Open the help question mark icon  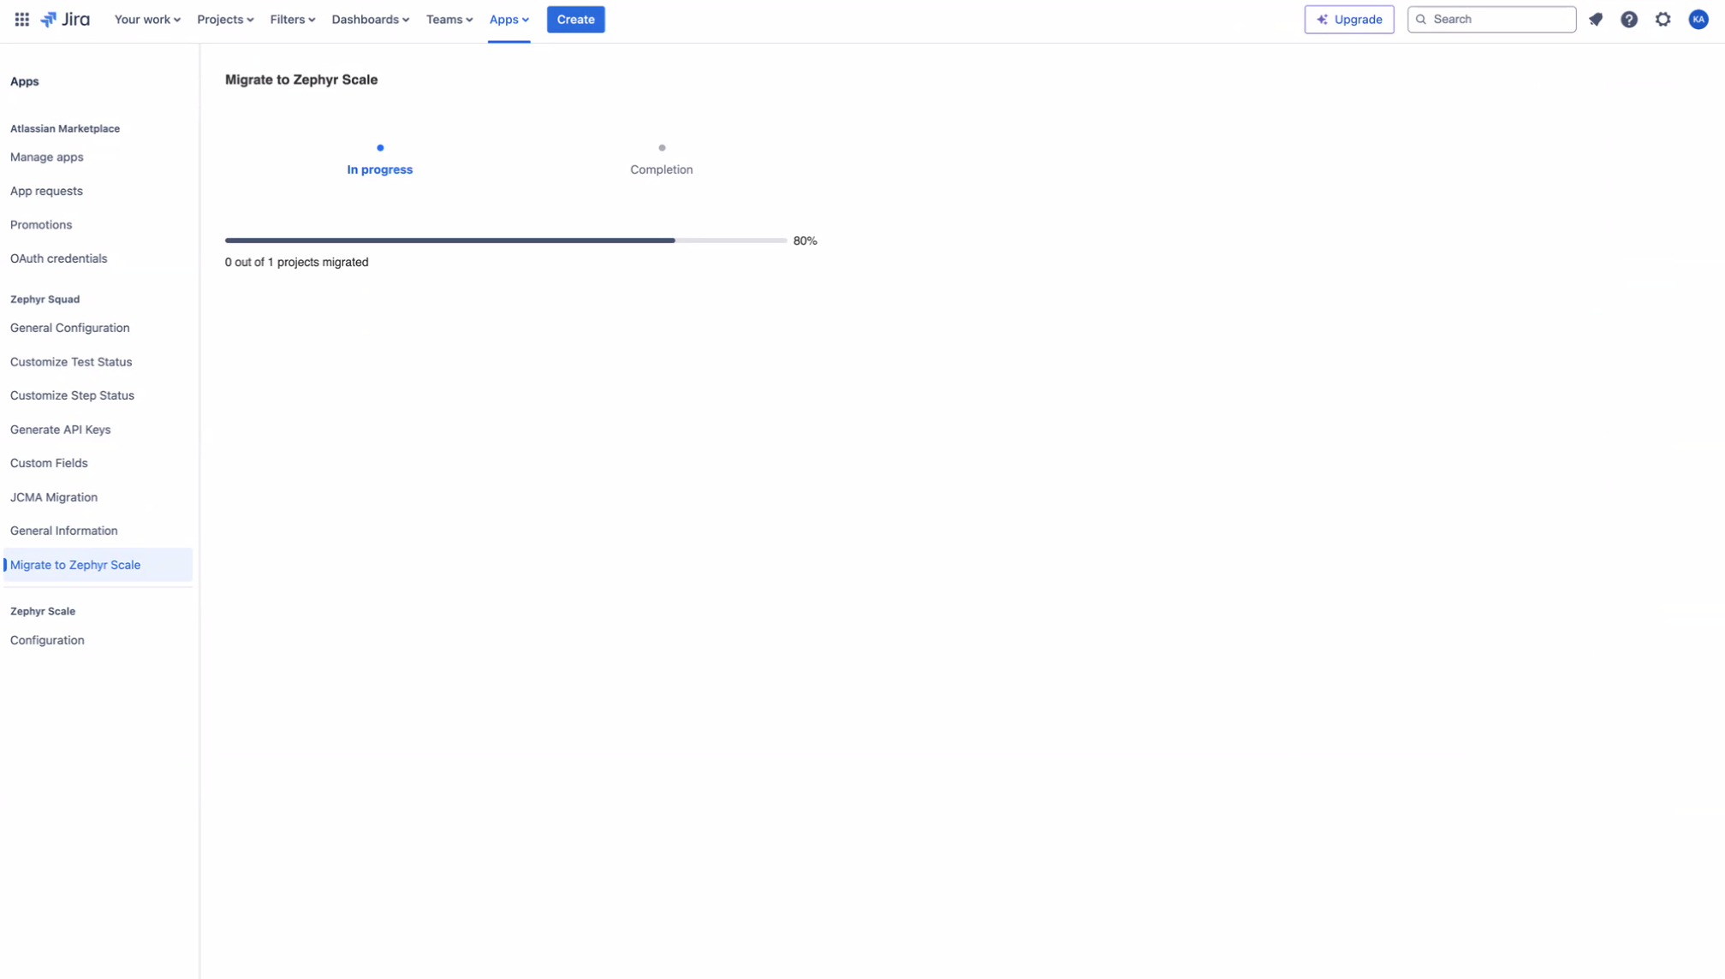click(1629, 19)
